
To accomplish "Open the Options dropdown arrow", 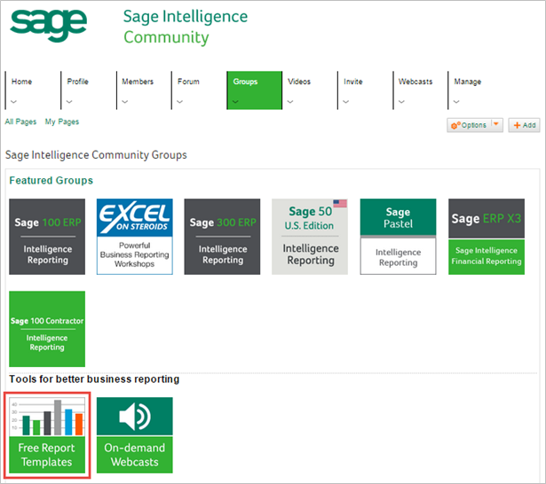I will tap(496, 124).
